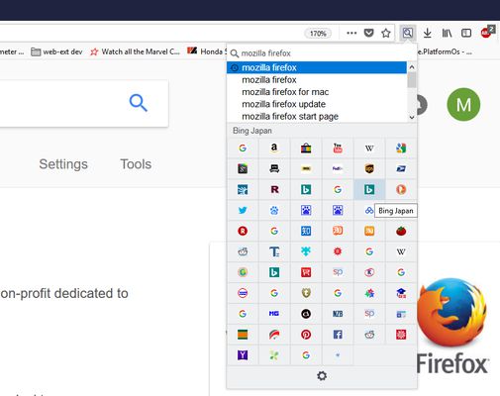Pick the red rainbow arc engine icon
Image resolution: width=500 pixels, height=396 pixels.
coord(274,335)
